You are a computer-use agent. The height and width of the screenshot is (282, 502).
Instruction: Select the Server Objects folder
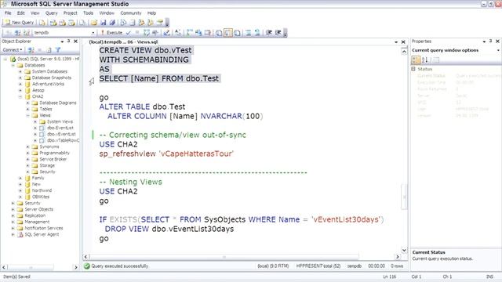tap(38, 209)
